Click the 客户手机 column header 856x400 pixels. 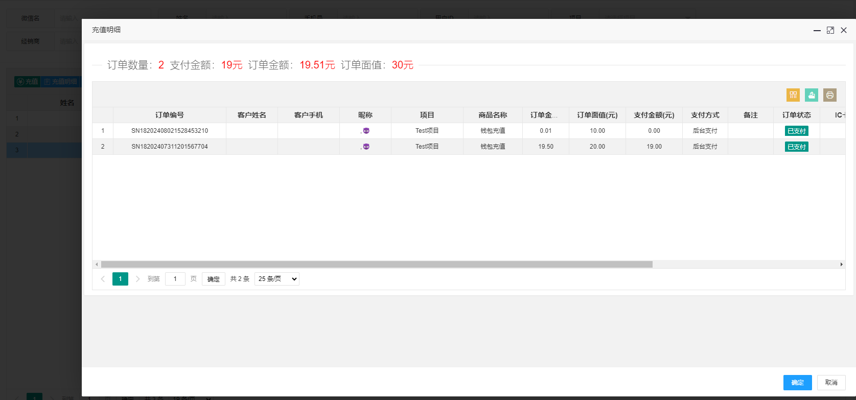(x=309, y=115)
